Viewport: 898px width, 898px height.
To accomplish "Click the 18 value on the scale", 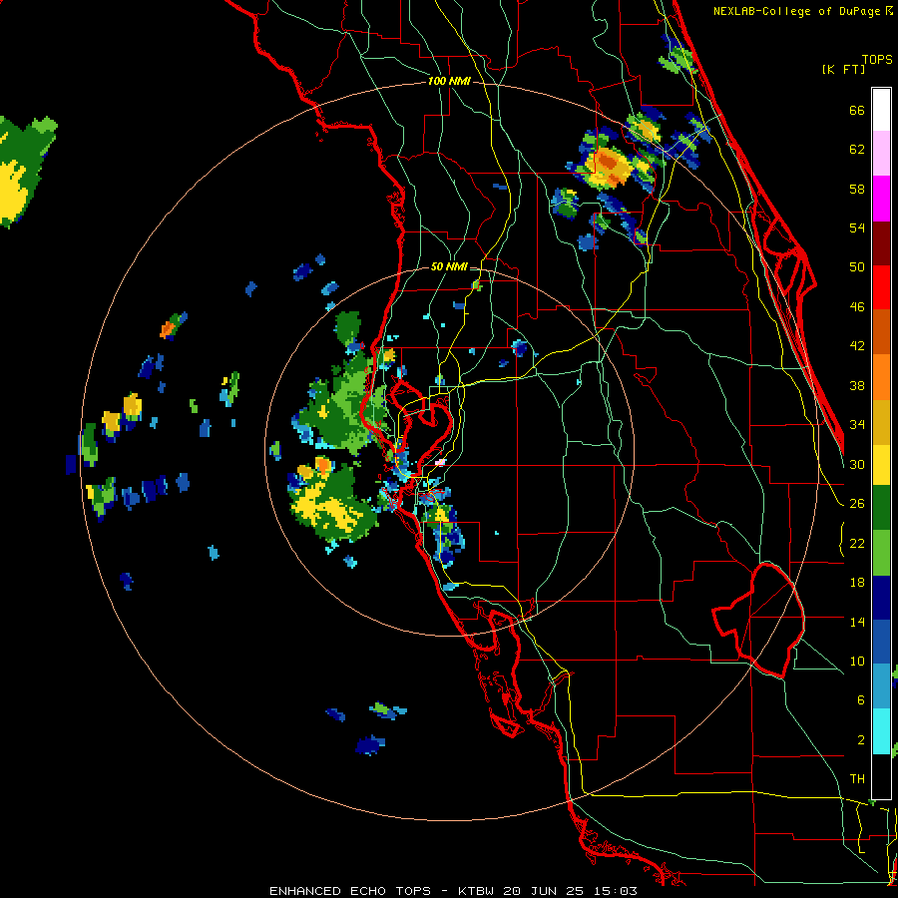I will coord(857,583).
